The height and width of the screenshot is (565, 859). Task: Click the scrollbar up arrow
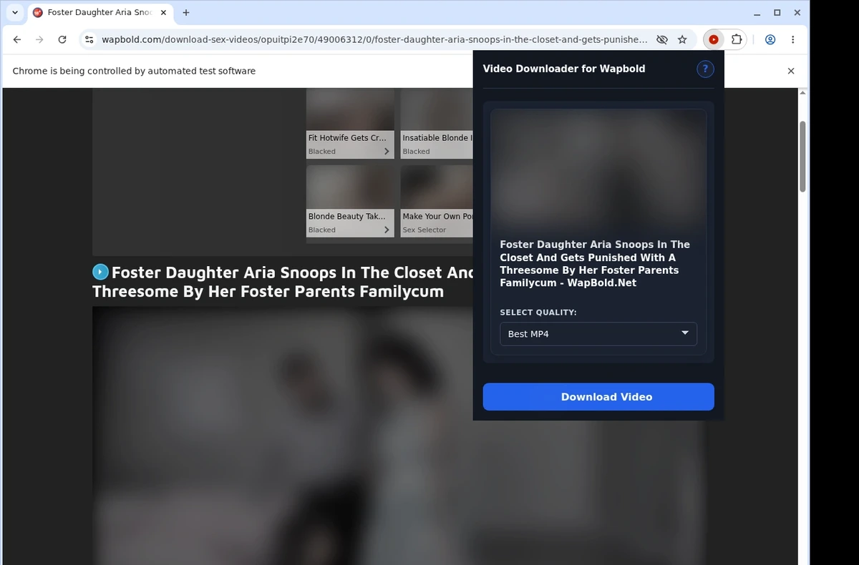802,93
